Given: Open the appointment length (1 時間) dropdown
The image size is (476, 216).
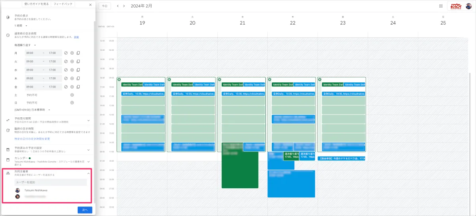Looking at the screenshot, I should 21,26.
